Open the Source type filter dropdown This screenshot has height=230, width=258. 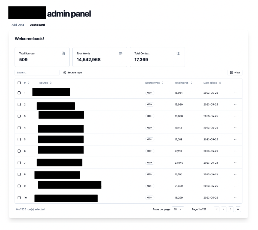pos(72,73)
